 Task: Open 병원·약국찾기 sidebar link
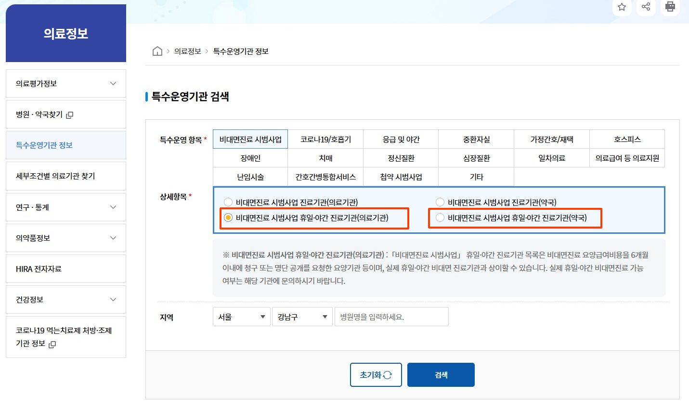tap(66, 114)
